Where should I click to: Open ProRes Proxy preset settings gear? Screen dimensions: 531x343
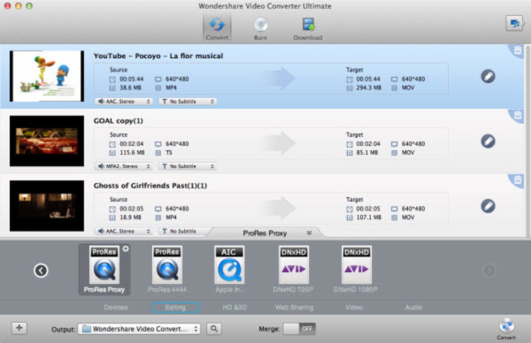click(x=125, y=249)
